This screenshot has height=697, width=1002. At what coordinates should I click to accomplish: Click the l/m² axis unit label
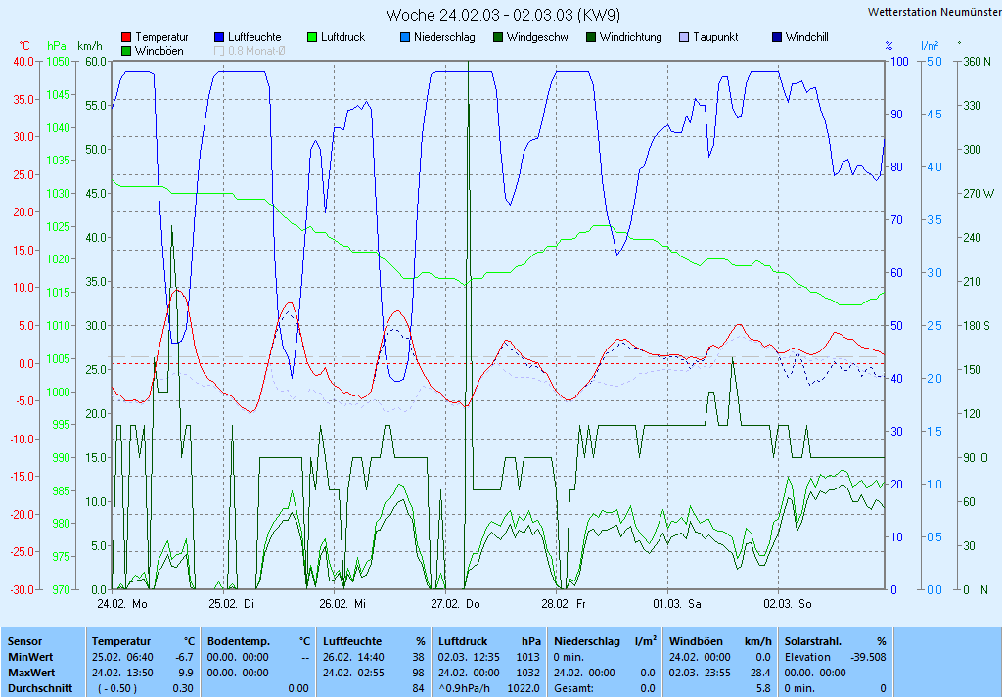930,45
